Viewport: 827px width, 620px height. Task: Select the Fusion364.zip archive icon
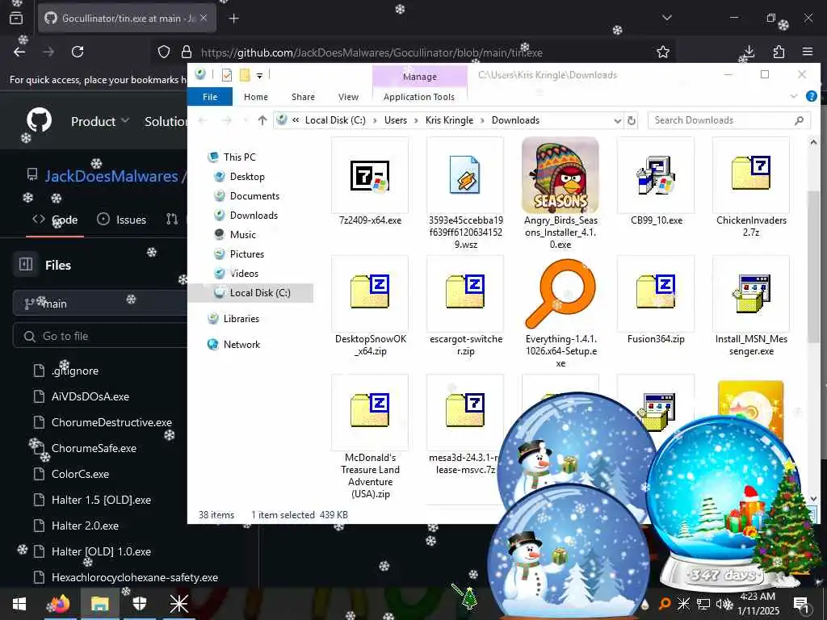pyautogui.click(x=656, y=291)
